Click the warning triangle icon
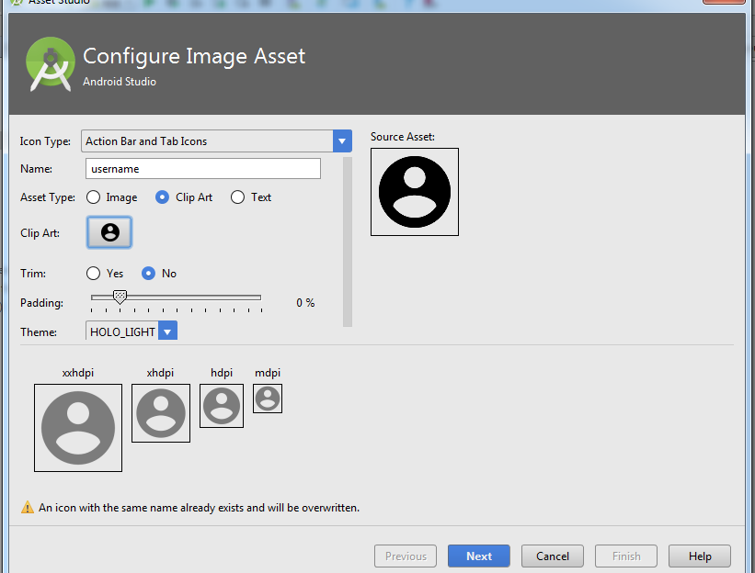 [28, 508]
